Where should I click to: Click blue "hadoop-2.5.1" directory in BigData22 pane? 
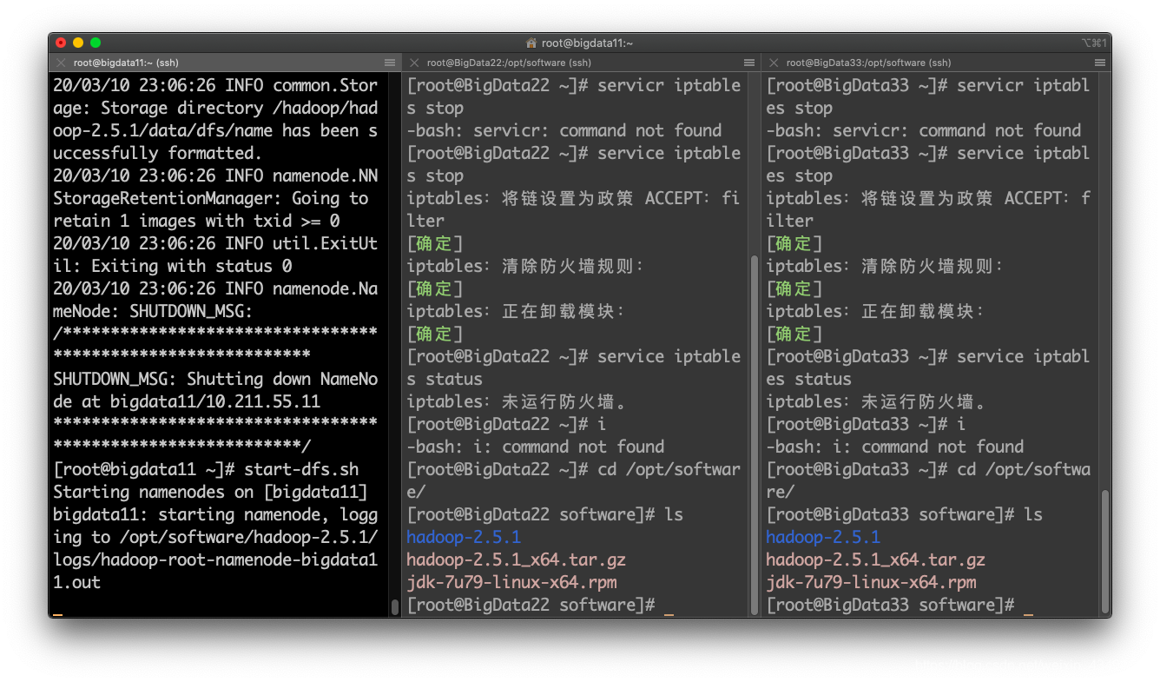[x=464, y=537]
